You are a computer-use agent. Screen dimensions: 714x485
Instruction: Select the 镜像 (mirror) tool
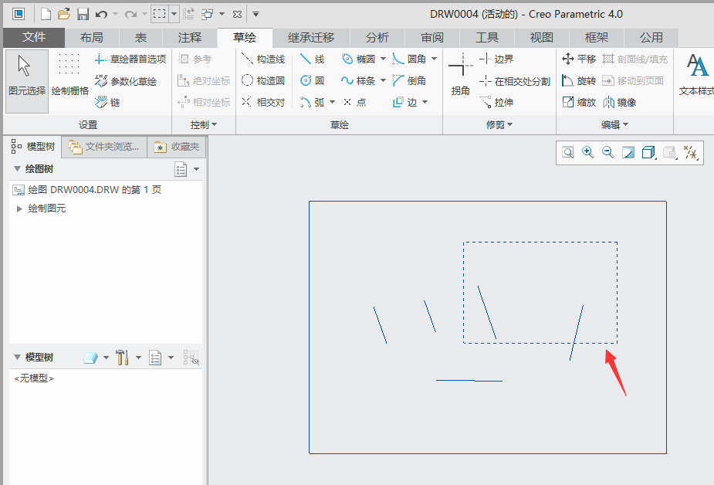pos(619,102)
